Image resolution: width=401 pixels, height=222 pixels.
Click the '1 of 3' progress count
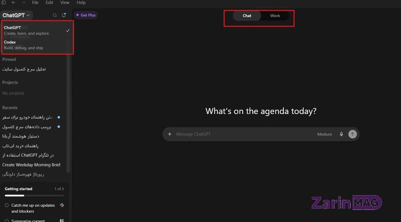[59, 189]
